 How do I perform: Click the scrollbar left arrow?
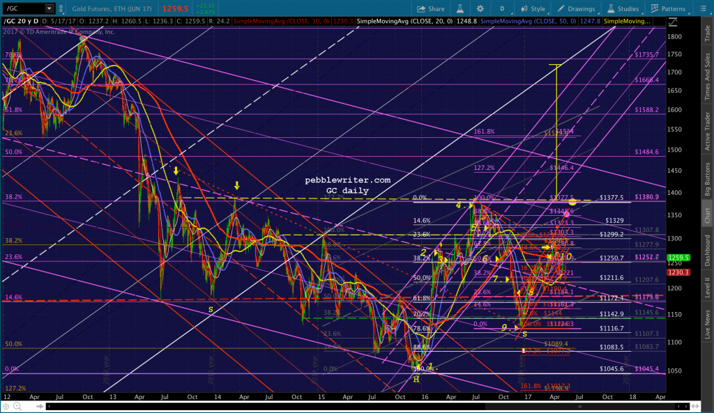(50, 406)
